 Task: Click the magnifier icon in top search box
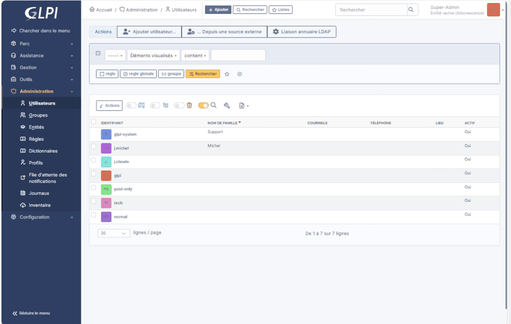[411, 9]
